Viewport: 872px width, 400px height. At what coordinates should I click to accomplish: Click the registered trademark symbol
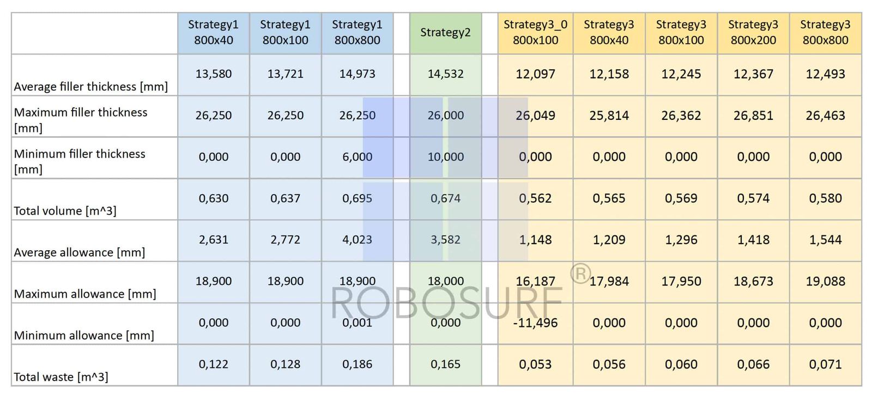click(x=580, y=274)
